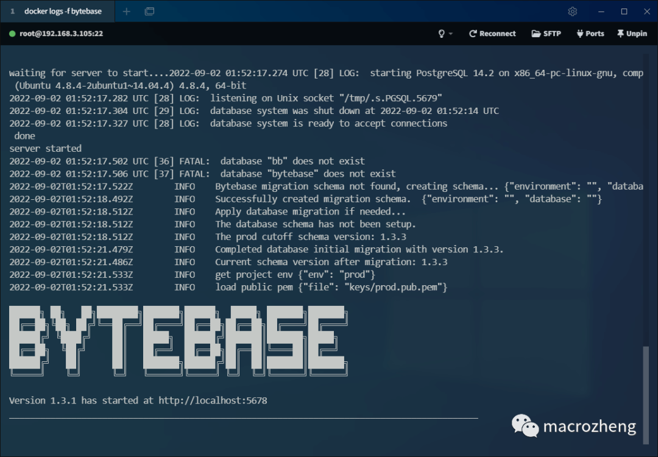Expand the dropdown arrow beside the lightbulb
This screenshot has width=658, height=457.
[451, 34]
